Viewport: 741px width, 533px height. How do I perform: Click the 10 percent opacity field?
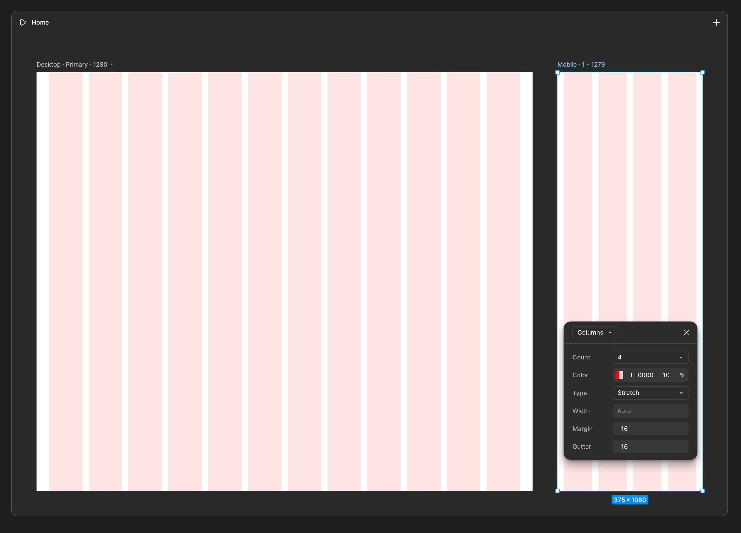click(667, 375)
